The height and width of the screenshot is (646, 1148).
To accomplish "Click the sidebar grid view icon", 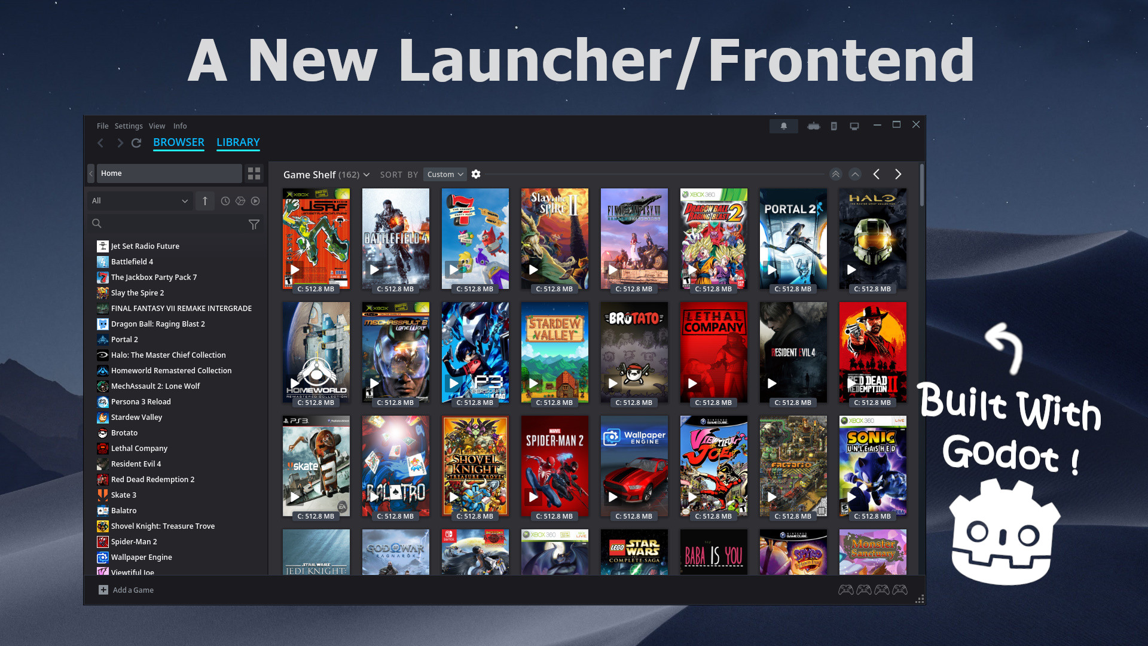I will coord(254,173).
